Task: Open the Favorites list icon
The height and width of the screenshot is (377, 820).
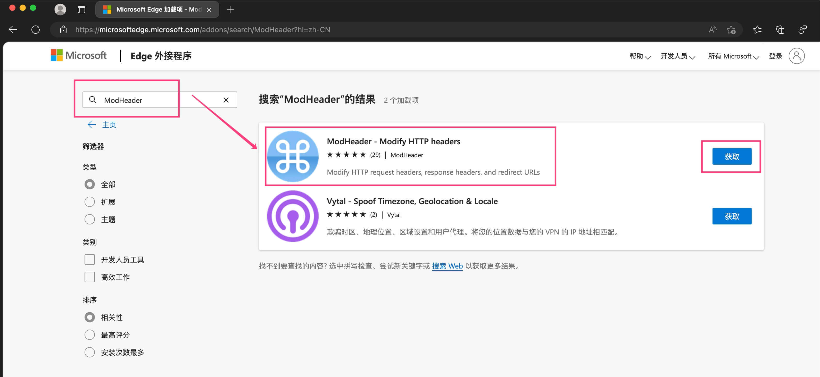Action: coord(757,30)
